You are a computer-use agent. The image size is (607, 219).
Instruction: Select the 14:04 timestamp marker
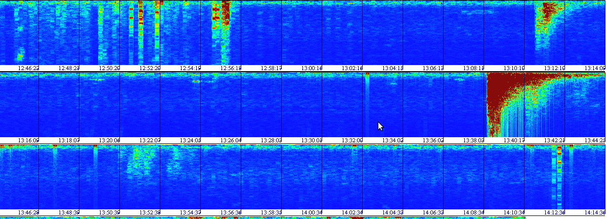(393, 212)
